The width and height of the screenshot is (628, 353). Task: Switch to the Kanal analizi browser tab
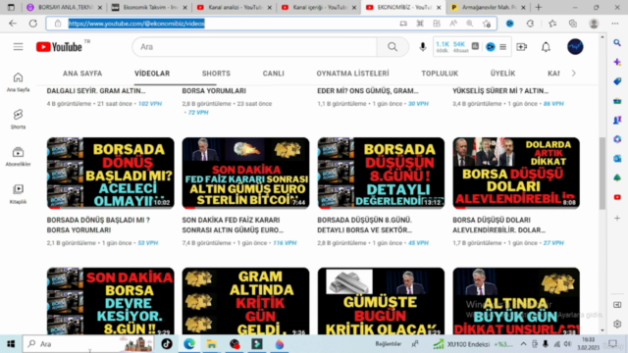tap(234, 7)
